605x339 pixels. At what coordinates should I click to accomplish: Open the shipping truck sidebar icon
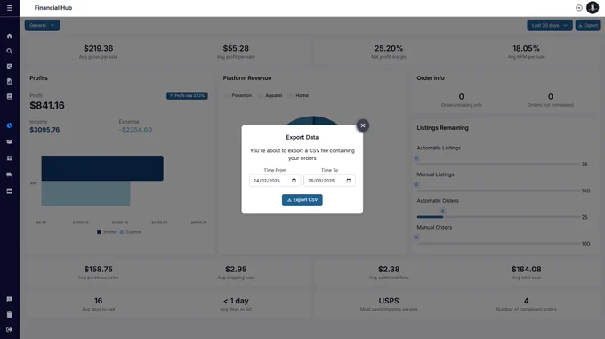click(x=10, y=174)
